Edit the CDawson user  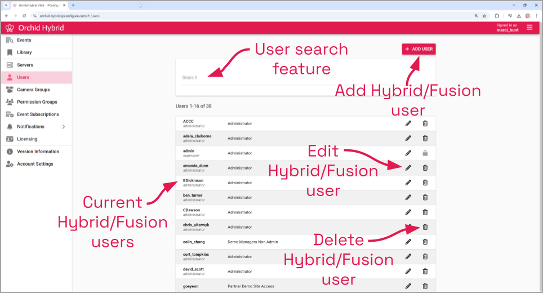click(x=408, y=212)
